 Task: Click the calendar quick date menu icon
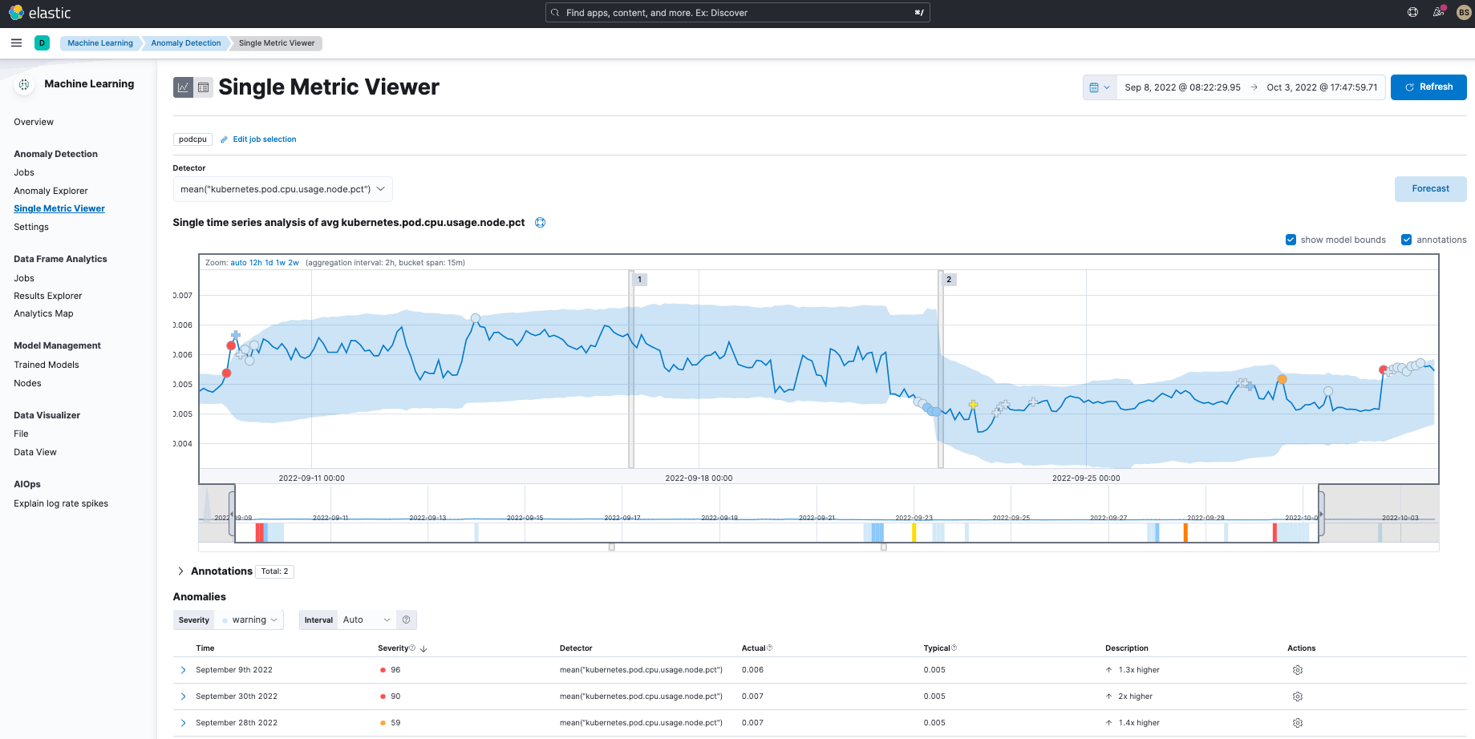[x=1100, y=87]
